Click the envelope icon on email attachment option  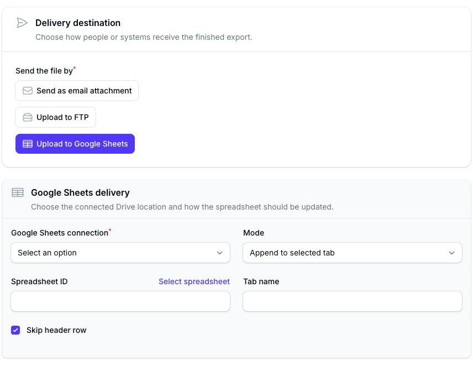click(x=28, y=91)
